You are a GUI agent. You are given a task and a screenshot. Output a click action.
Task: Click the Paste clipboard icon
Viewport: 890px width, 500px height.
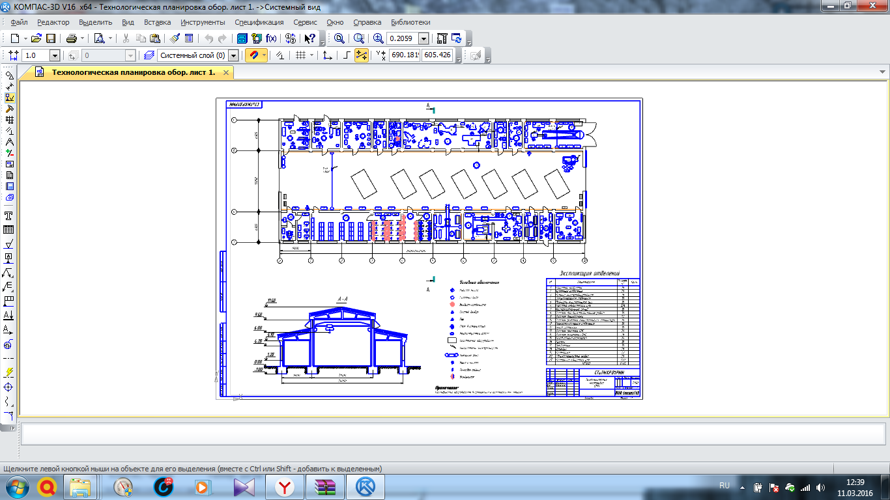pos(154,38)
